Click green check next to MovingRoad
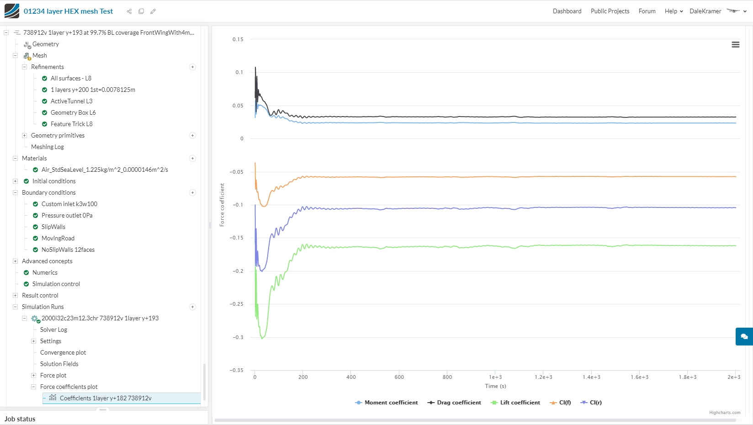Image resolution: width=753 pixels, height=425 pixels. point(35,239)
